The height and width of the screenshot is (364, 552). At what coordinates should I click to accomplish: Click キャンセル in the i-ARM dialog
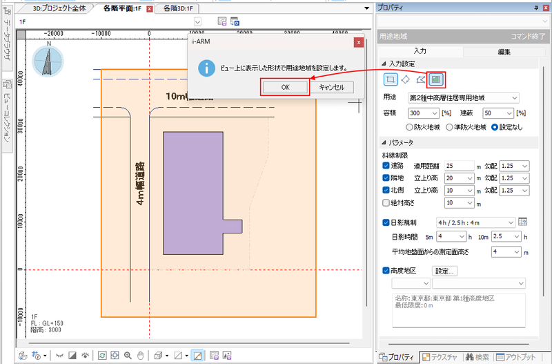tap(332, 87)
